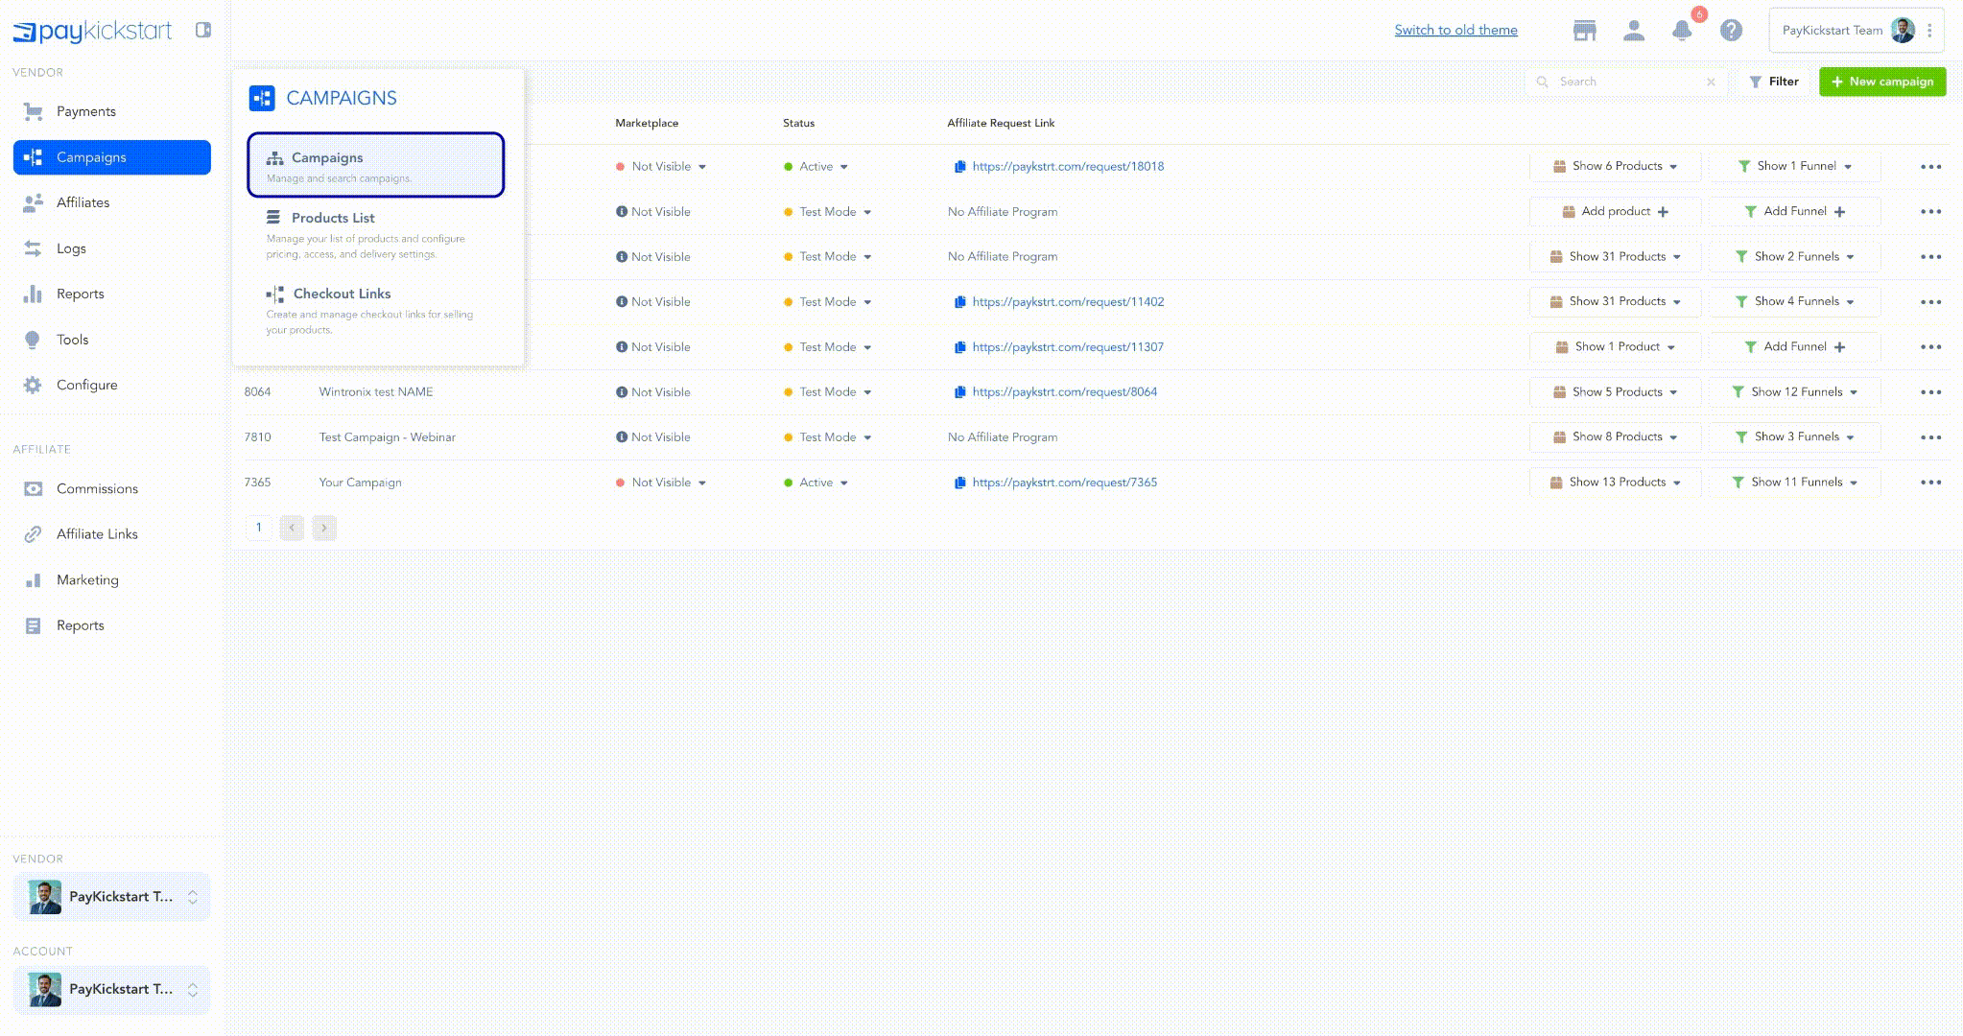
Task: Open the help question mark icon
Action: click(x=1731, y=31)
